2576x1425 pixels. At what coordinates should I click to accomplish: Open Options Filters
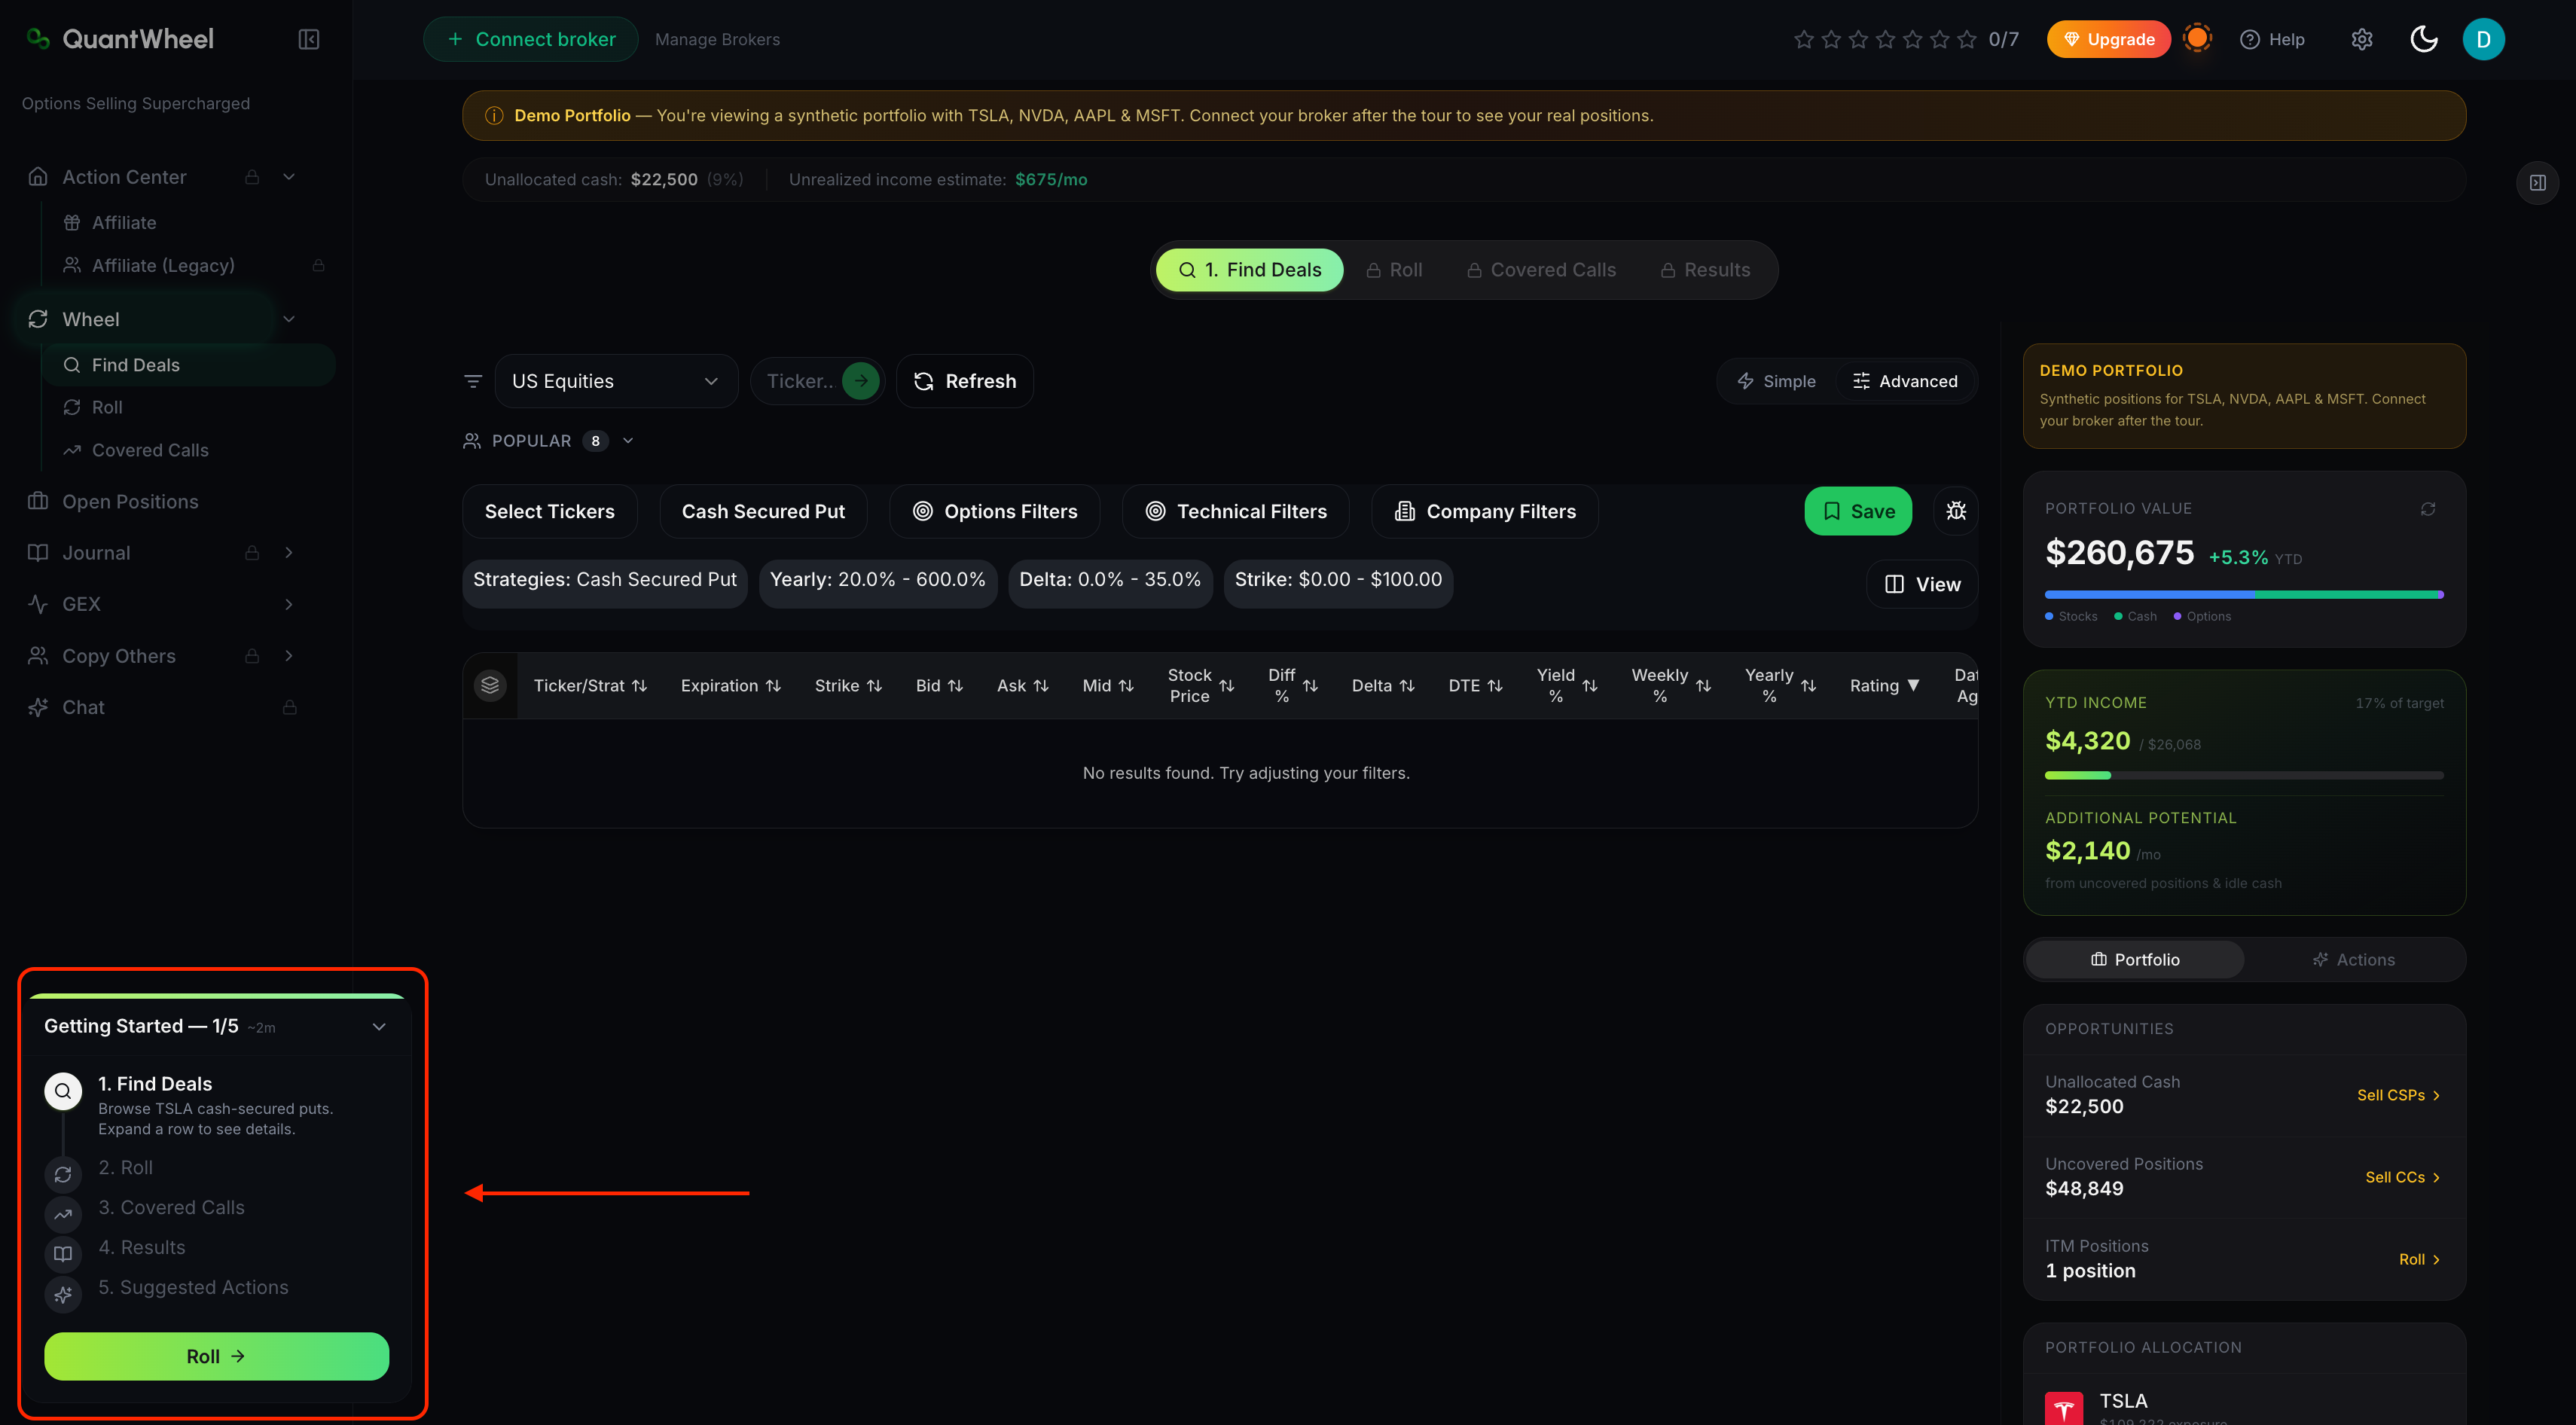pyautogui.click(x=995, y=511)
